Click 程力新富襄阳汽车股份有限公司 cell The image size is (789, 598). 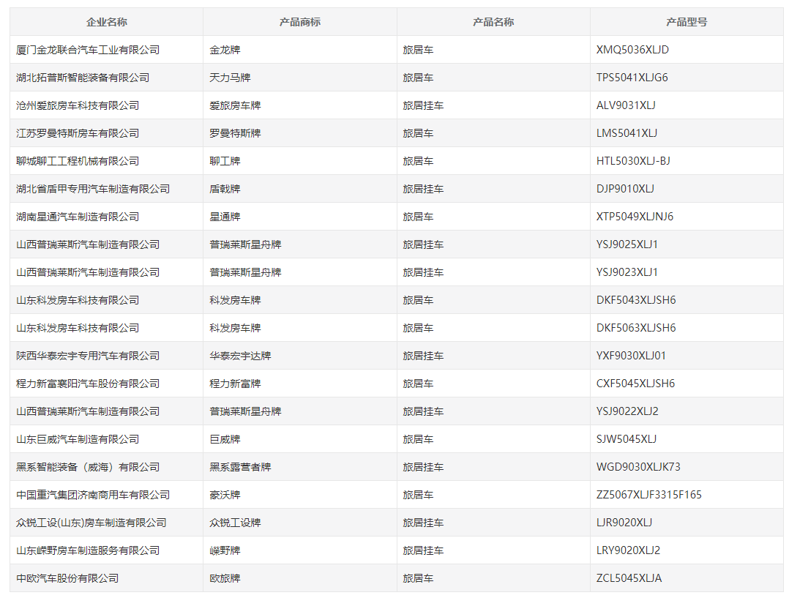point(106,383)
